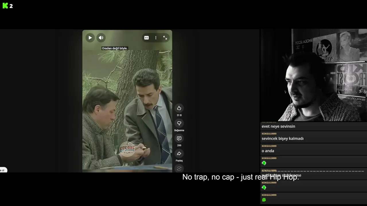The image size is (367, 206).
Task: Click the subtitle 'Oradan değil böyle.'
Action: pyautogui.click(x=115, y=48)
